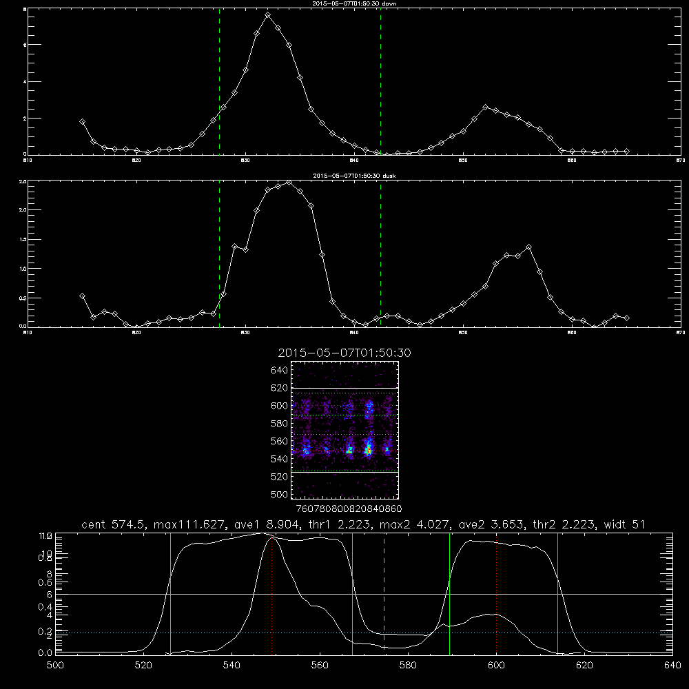Screen dimensions: 689x689
Task: Click the timestamp title above the spectrogram image
Action: click(344, 353)
